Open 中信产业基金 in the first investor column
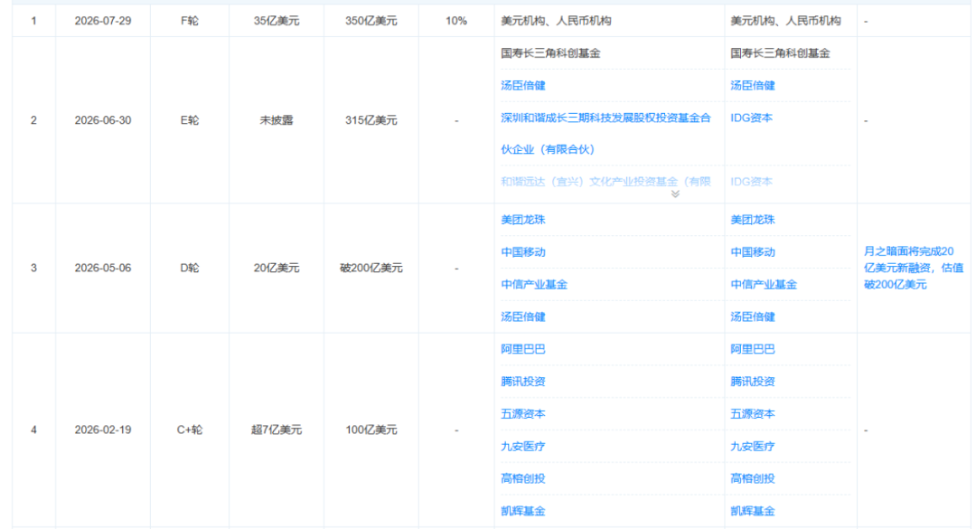976x529 pixels. [534, 284]
